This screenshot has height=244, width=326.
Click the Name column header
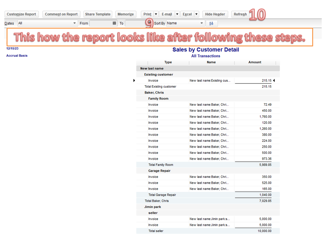coord(211,62)
